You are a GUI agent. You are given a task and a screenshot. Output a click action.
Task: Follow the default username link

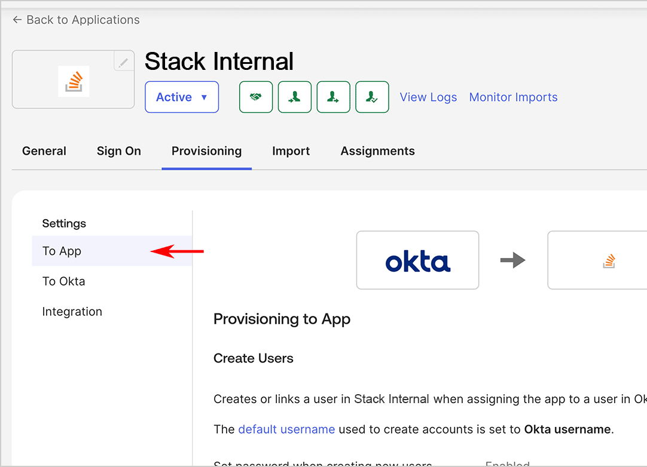[x=286, y=429]
